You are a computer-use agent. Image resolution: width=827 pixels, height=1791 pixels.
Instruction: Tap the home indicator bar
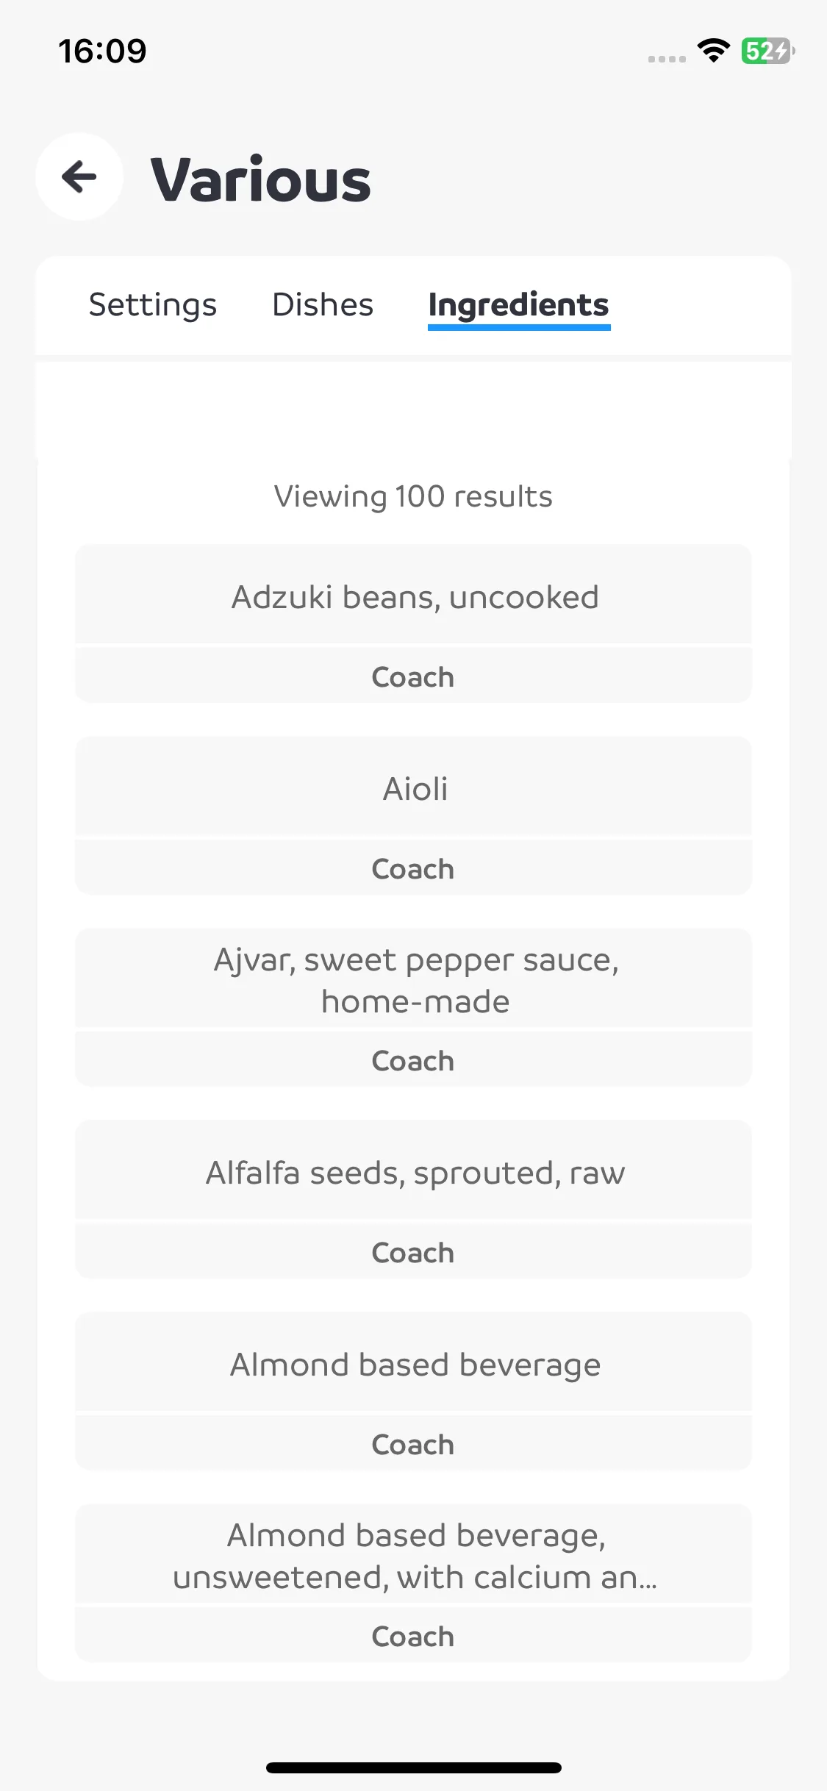point(413,1767)
